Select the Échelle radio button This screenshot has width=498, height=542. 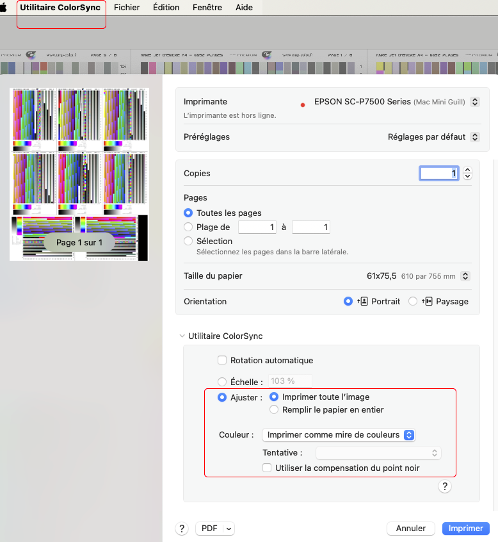pos(222,381)
